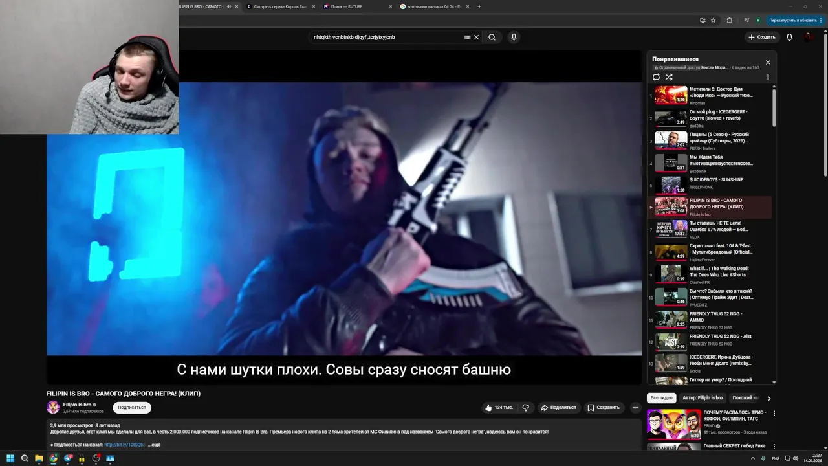Select ICEGERGERT, Ирина Дубцова remix video
Viewport: 828px width, 466px height.
[x=710, y=363]
